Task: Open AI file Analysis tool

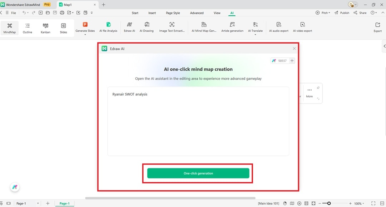Action: tap(108, 27)
